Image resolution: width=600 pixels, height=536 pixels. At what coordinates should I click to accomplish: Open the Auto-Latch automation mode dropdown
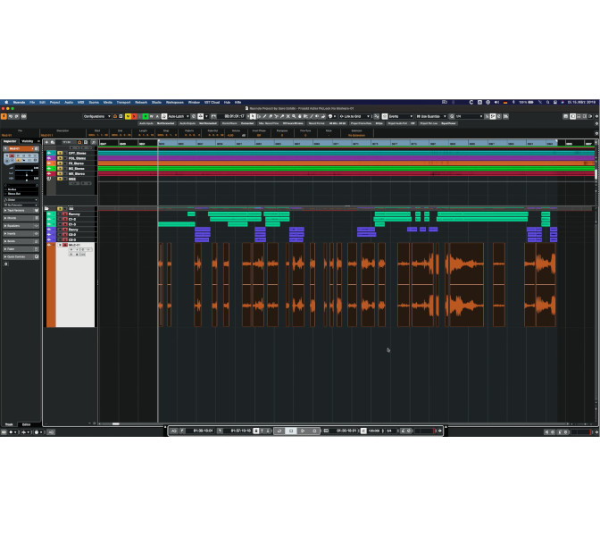click(179, 116)
